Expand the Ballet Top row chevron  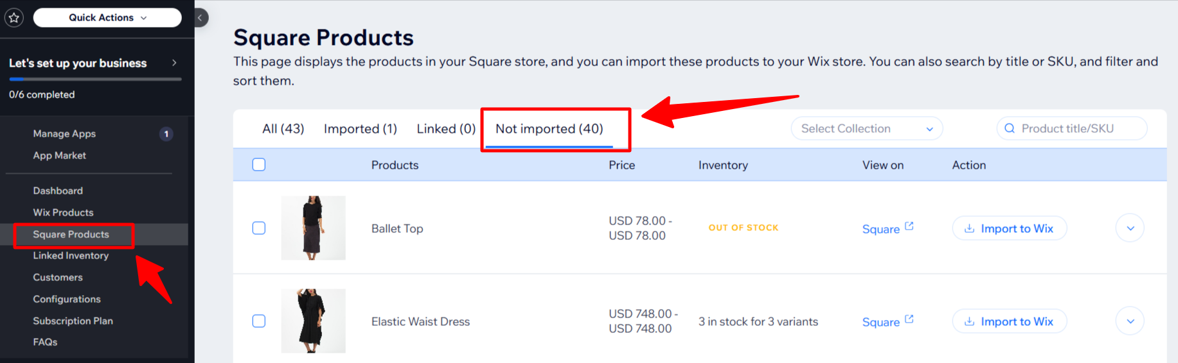1130,228
